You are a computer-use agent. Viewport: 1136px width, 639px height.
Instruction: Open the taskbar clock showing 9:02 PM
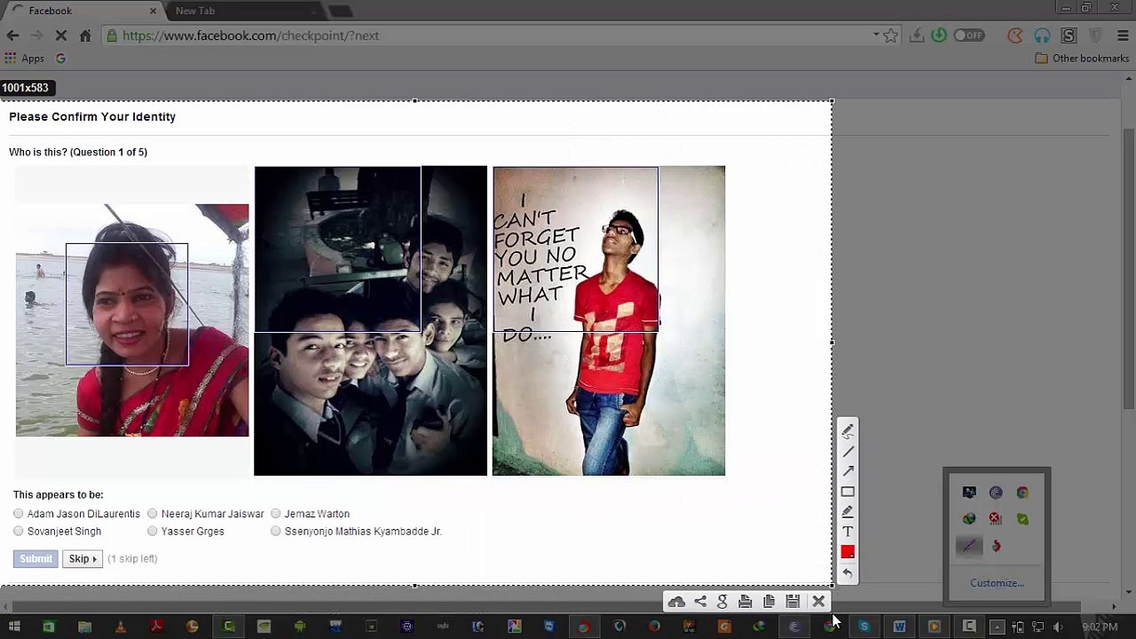(x=1099, y=627)
